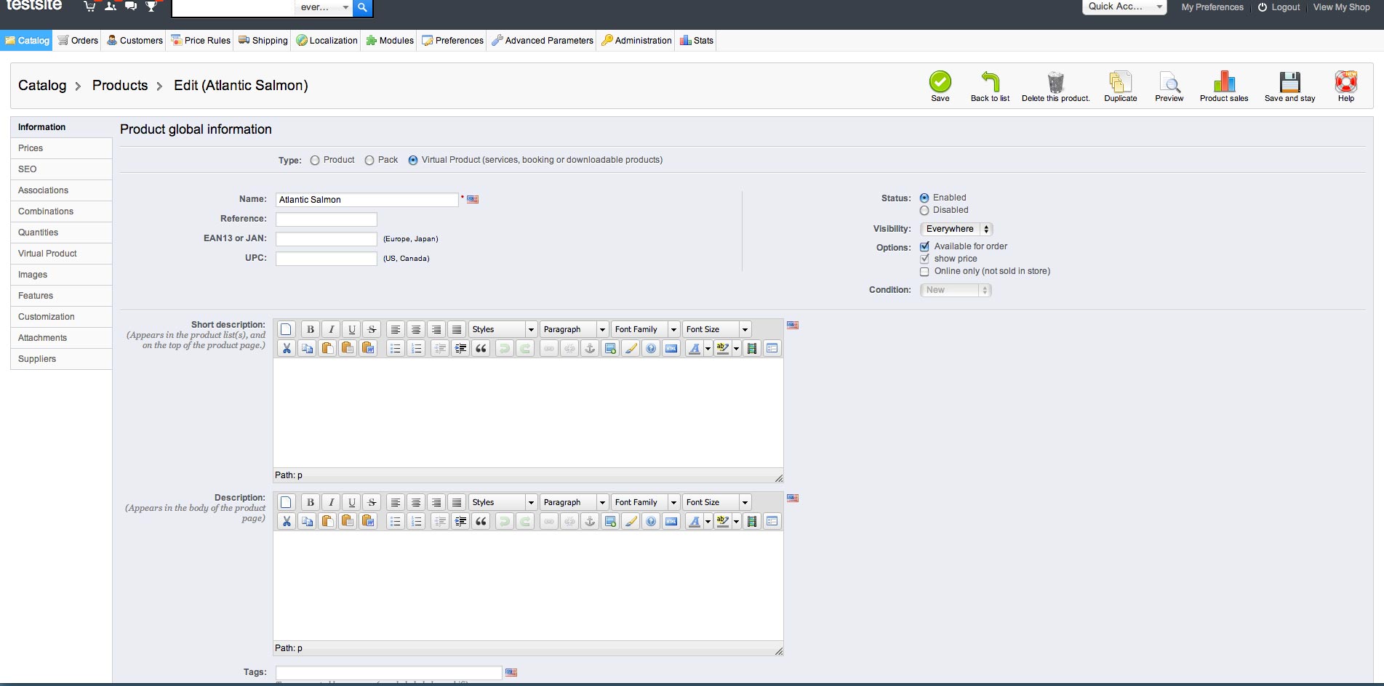
Task: Toggle bold in Short description editor
Action: (x=310, y=329)
